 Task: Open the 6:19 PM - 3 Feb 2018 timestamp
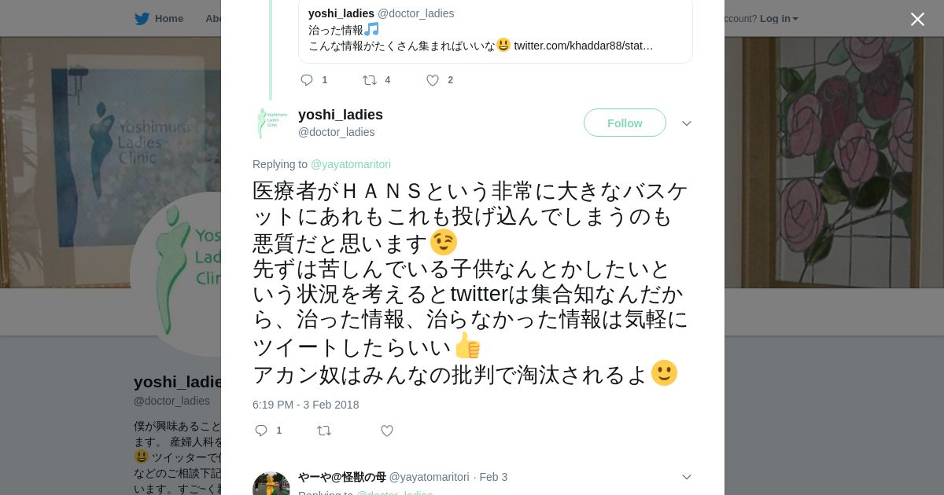point(305,405)
